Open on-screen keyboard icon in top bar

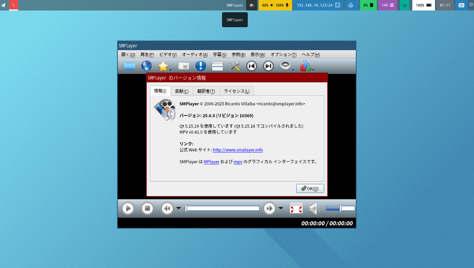pos(461,5)
